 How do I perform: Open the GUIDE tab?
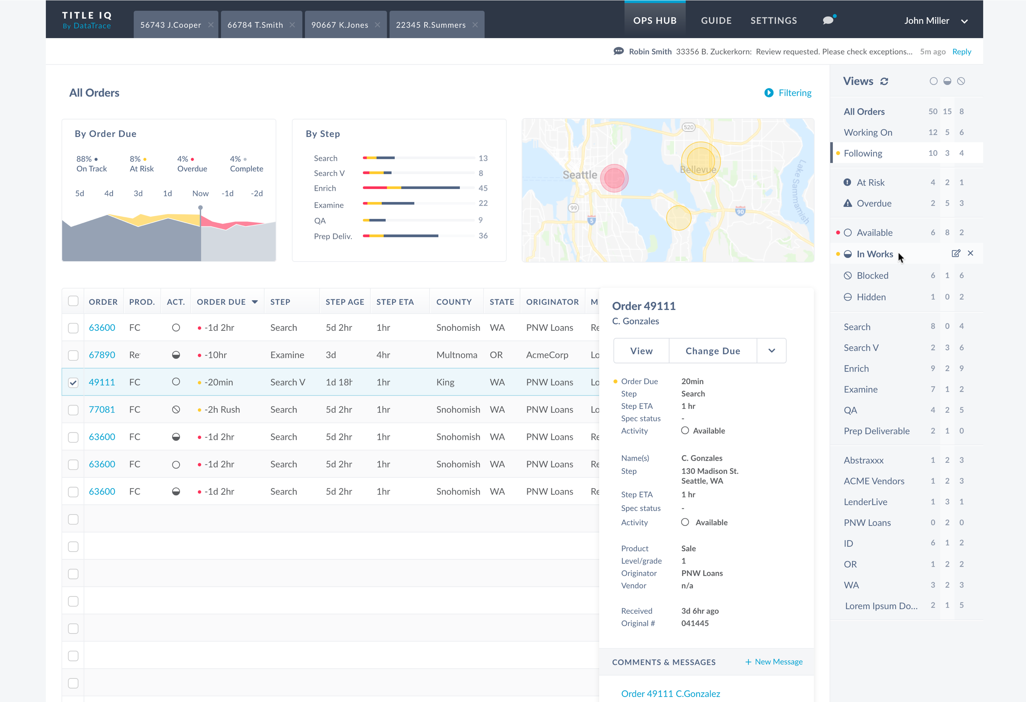[716, 20]
